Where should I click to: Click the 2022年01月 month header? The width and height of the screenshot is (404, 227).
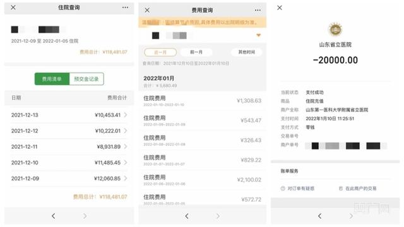158,78
